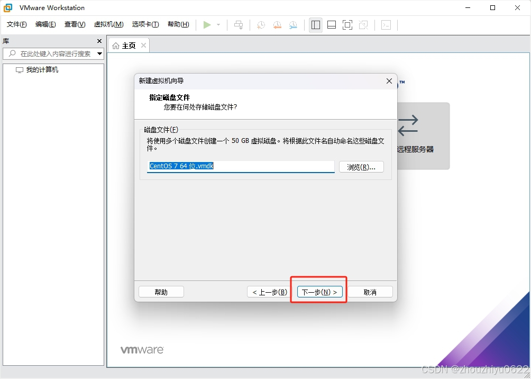
Task: Click the VMware Workstation title bar logo
Action: point(8,7)
